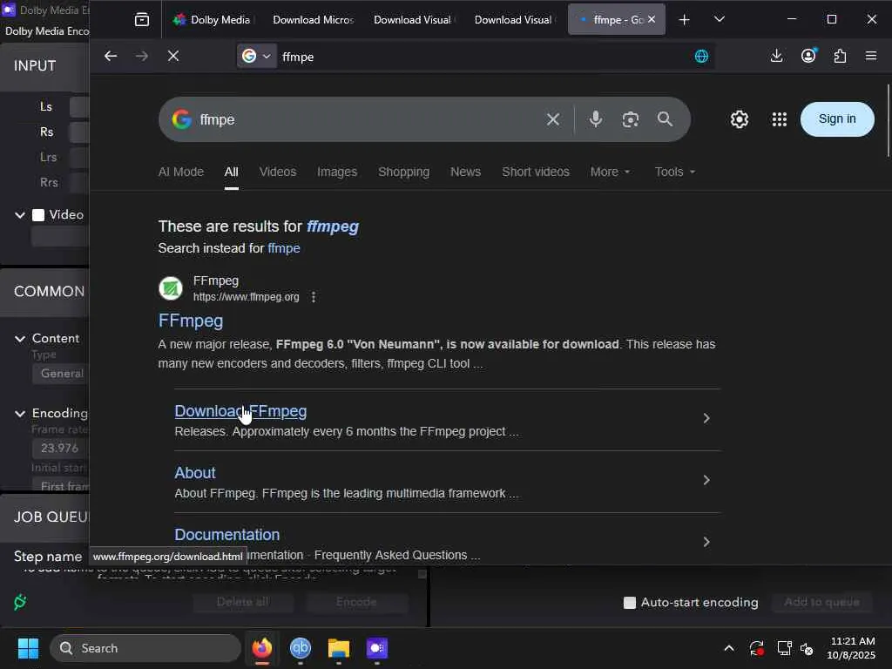The height and width of the screenshot is (669, 892).
Task: Switch to the Dolby Media browser tab
Action: (213, 20)
